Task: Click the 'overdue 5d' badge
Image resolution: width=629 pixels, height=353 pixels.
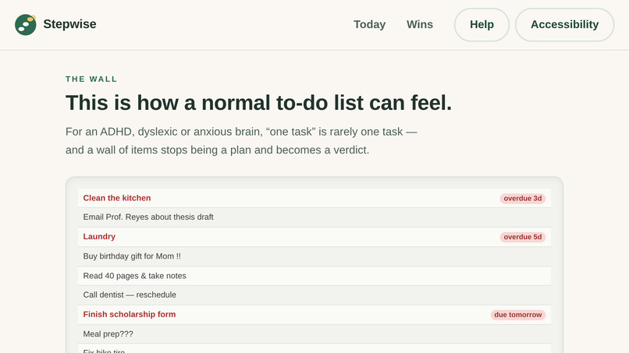Action: (522, 237)
